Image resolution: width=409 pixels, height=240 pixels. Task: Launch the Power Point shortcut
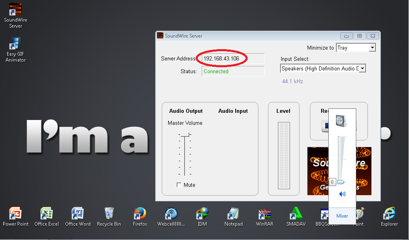(16, 217)
